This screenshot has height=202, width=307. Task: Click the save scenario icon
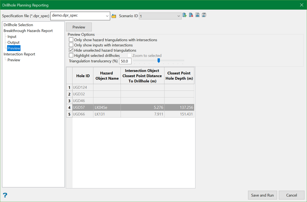pos(197,15)
